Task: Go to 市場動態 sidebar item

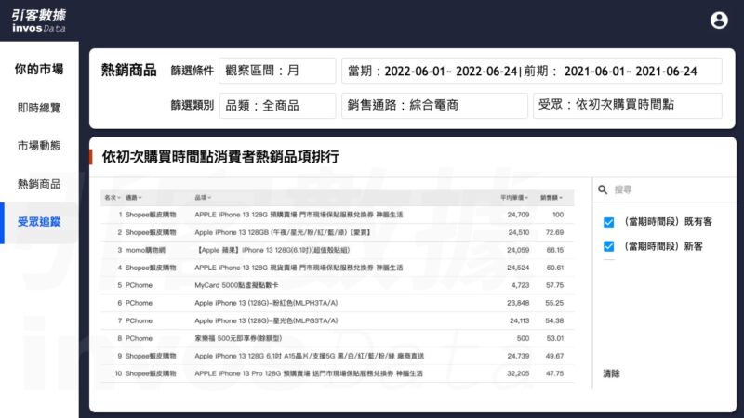Action: (x=39, y=146)
